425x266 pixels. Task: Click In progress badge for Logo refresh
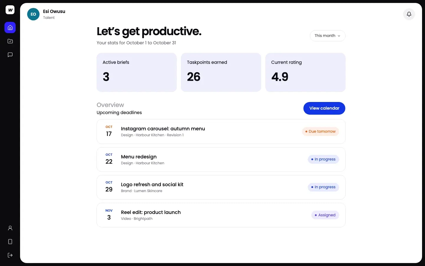pos(323,187)
